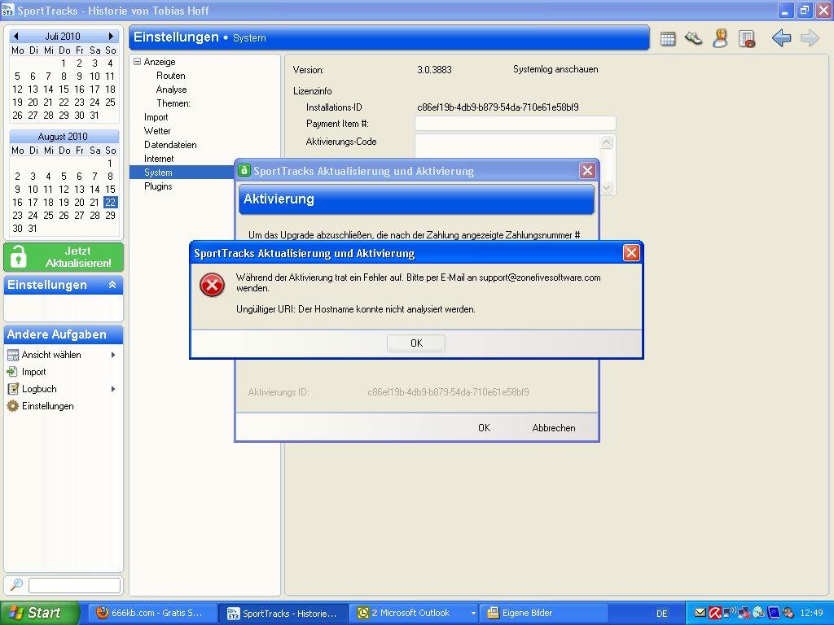Select July 15 in the calendar
Image resolution: width=834 pixels, height=625 pixels.
[64, 90]
